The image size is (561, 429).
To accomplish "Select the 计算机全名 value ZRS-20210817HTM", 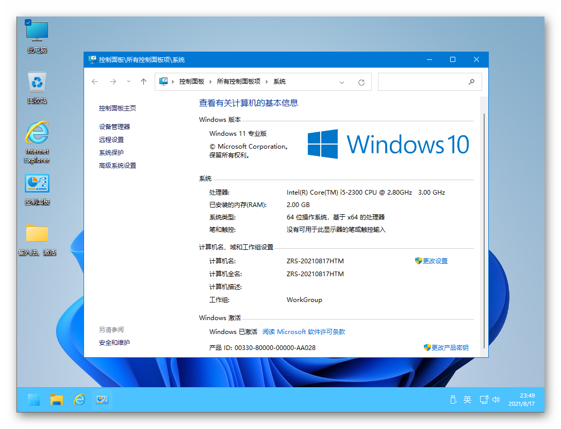I will [x=315, y=274].
